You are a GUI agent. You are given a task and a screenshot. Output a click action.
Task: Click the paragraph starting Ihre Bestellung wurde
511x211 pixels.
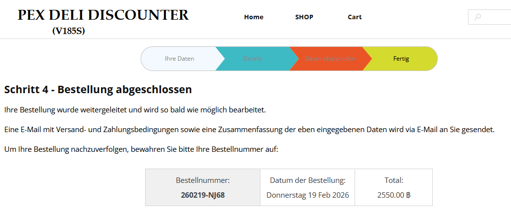pos(135,109)
